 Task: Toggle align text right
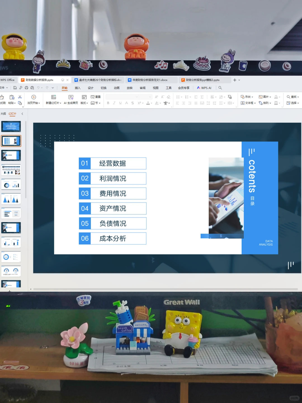pos(190,103)
